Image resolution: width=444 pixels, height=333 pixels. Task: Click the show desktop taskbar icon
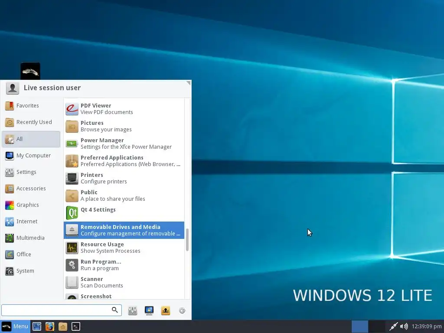[x=37, y=326]
